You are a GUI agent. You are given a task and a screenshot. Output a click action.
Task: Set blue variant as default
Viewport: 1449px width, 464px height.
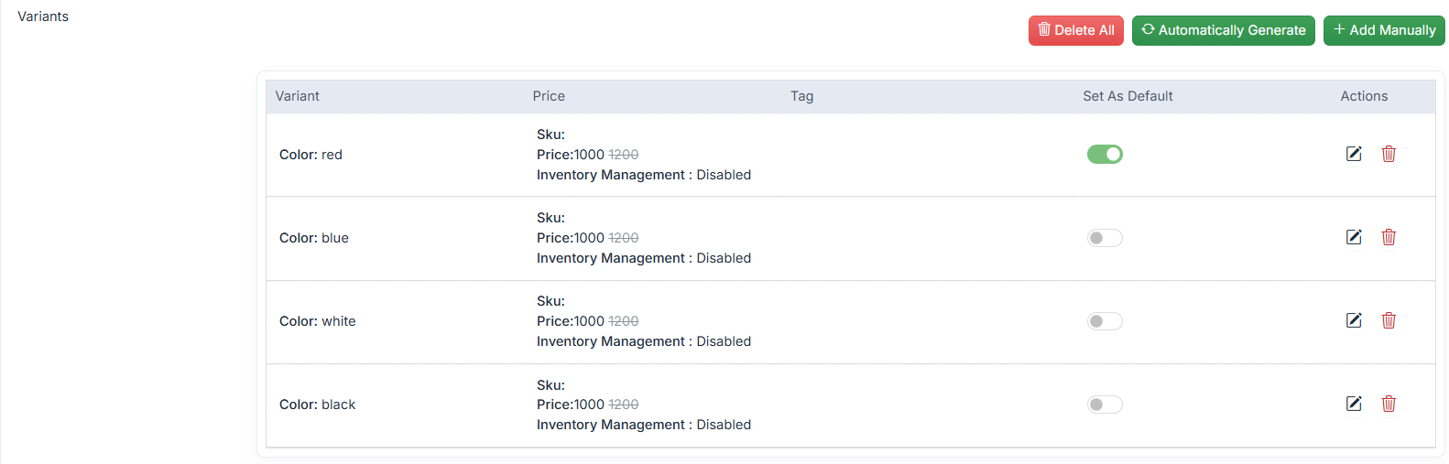click(1105, 238)
